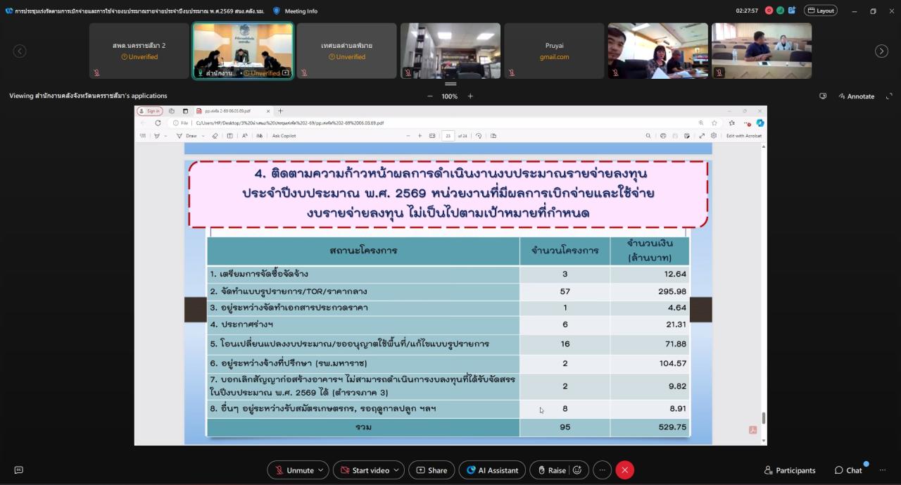Viewport: 901px width, 485px height.
Task: Unmute the microphone
Action: click(x=294, y=470)
